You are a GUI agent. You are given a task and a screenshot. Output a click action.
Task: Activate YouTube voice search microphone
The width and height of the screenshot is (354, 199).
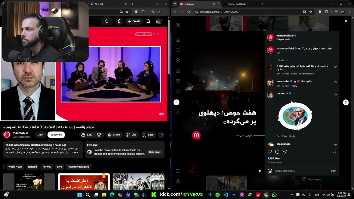pos(119,21)
